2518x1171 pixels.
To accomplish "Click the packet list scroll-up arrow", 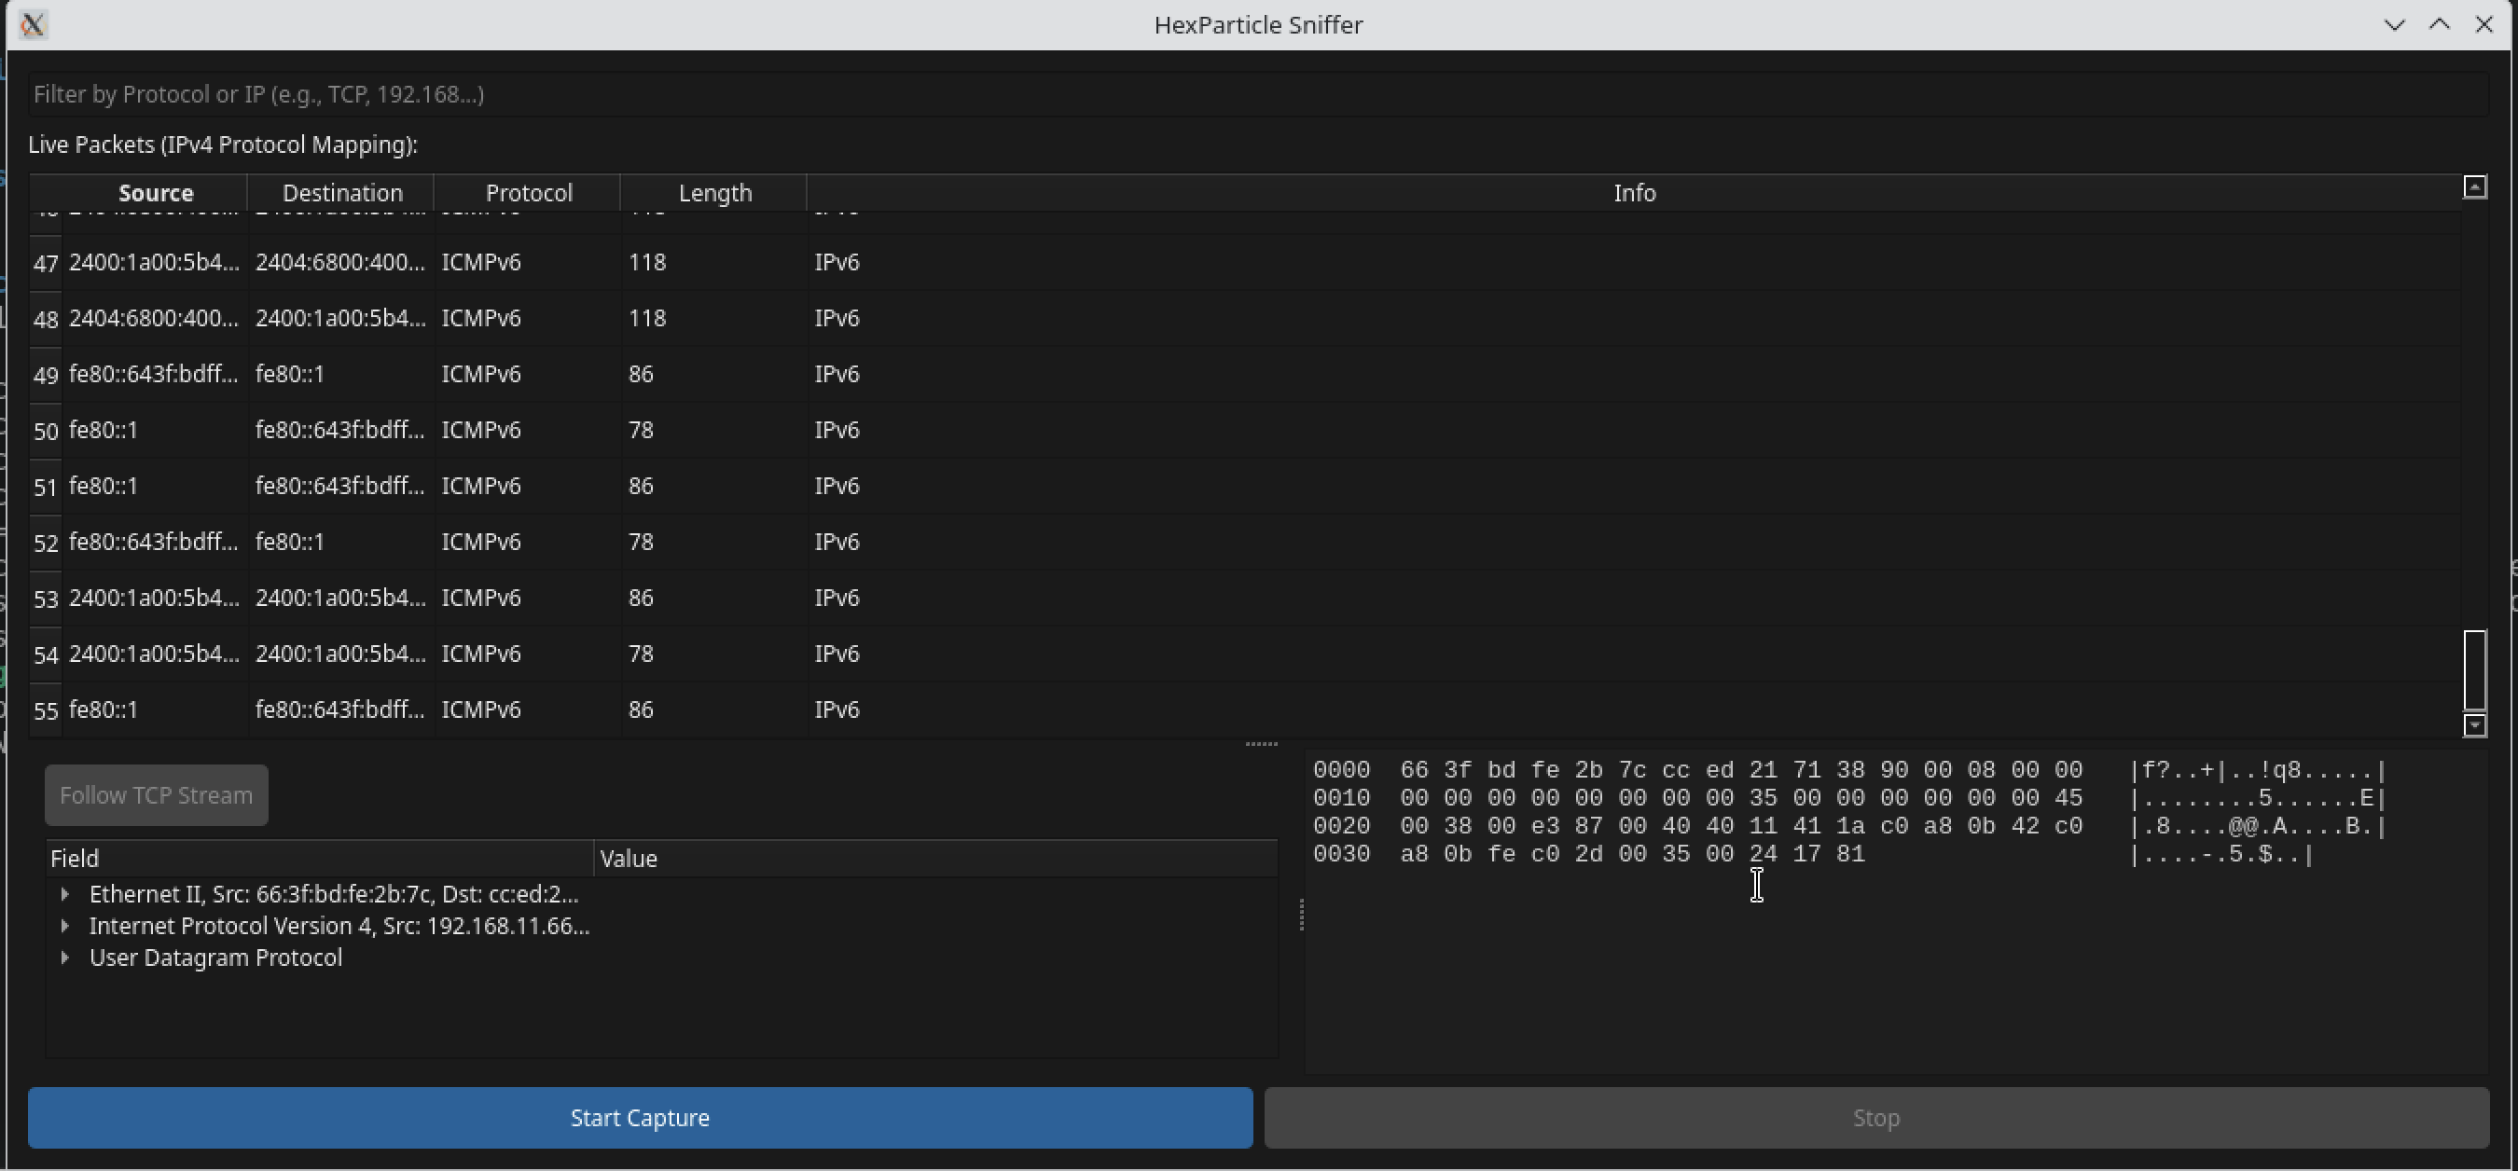I will (x=2474, y=186).
